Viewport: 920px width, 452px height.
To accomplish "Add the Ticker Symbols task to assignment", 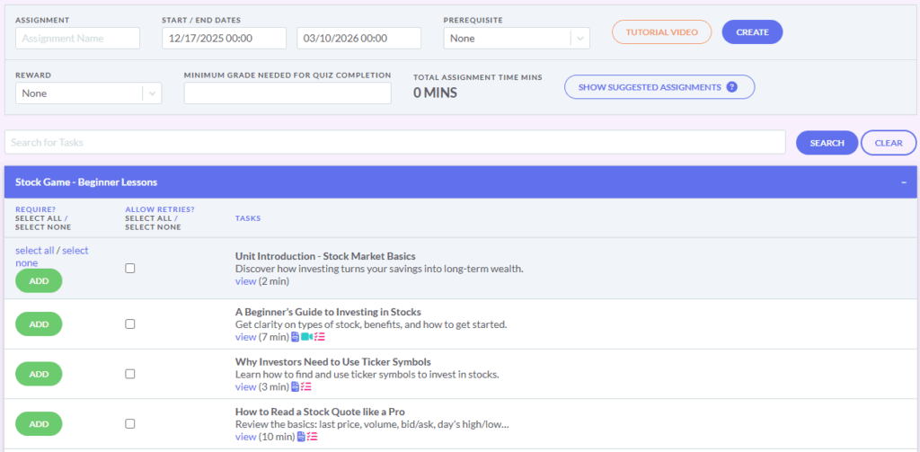I will pyautogui.click(x=39, y=374).
